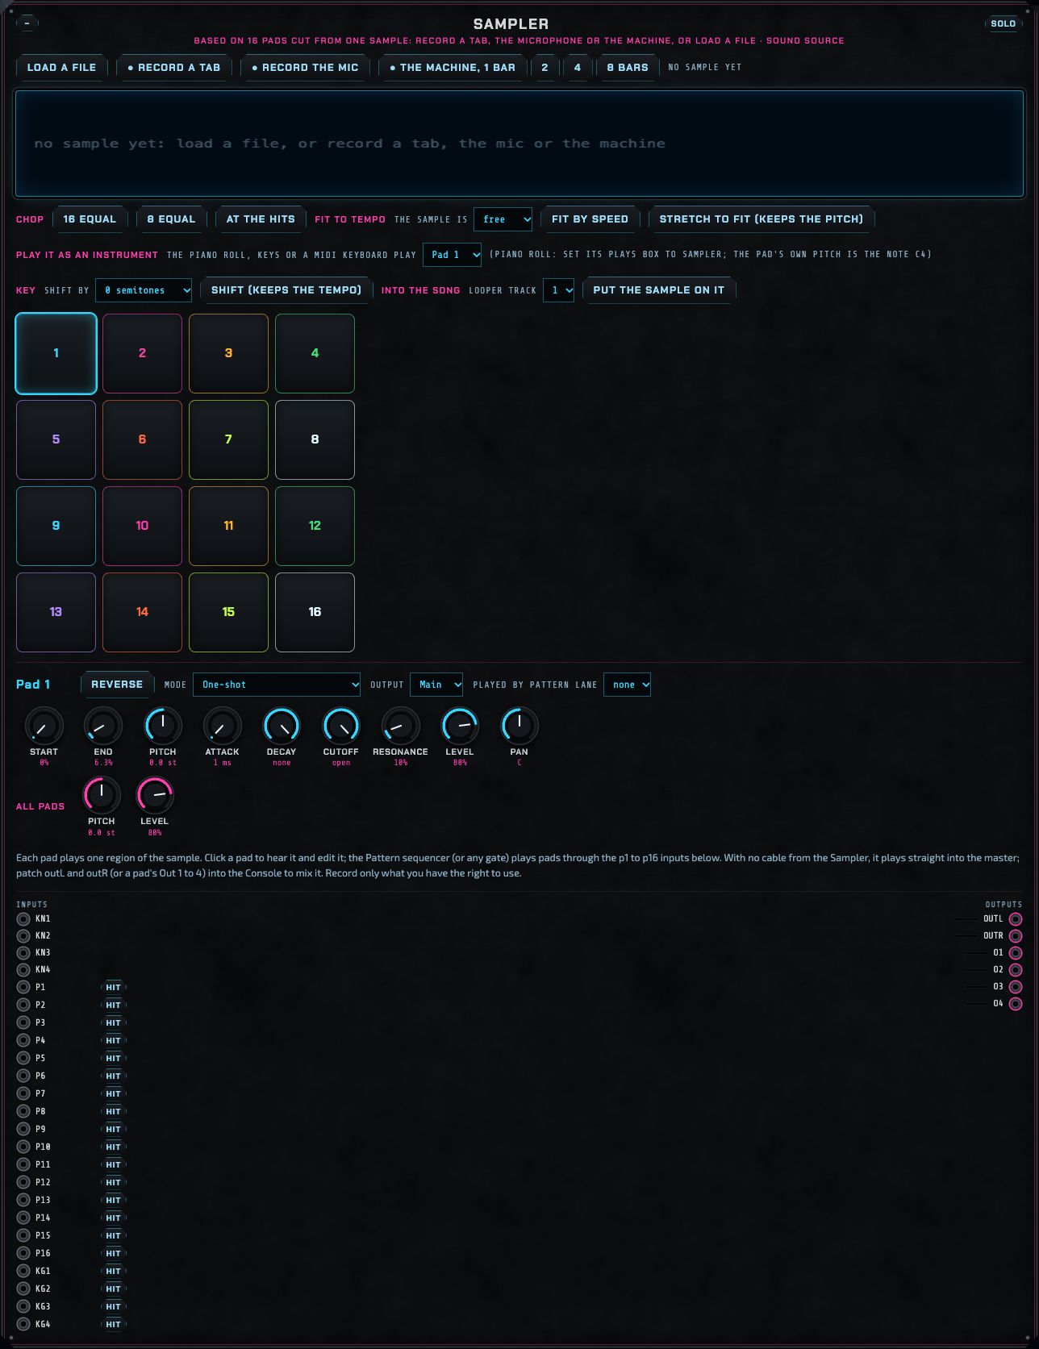Open the sample tempo 'free' dropdown
This screenshot has height=1349, width=1039.
(503, 219)
